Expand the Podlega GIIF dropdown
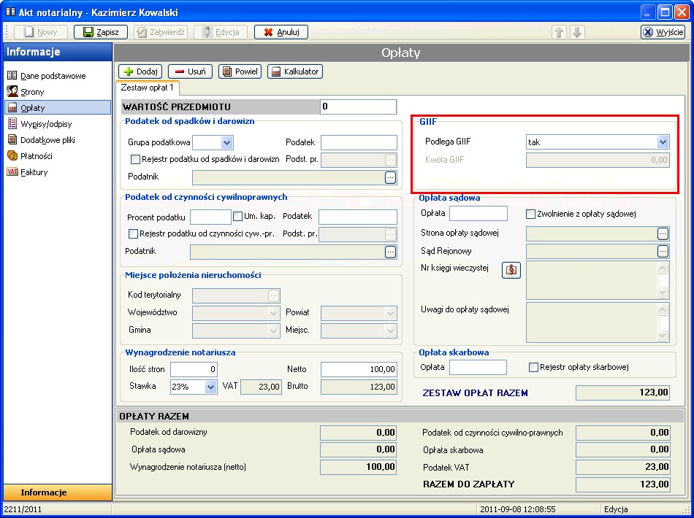 pos(663,142)
